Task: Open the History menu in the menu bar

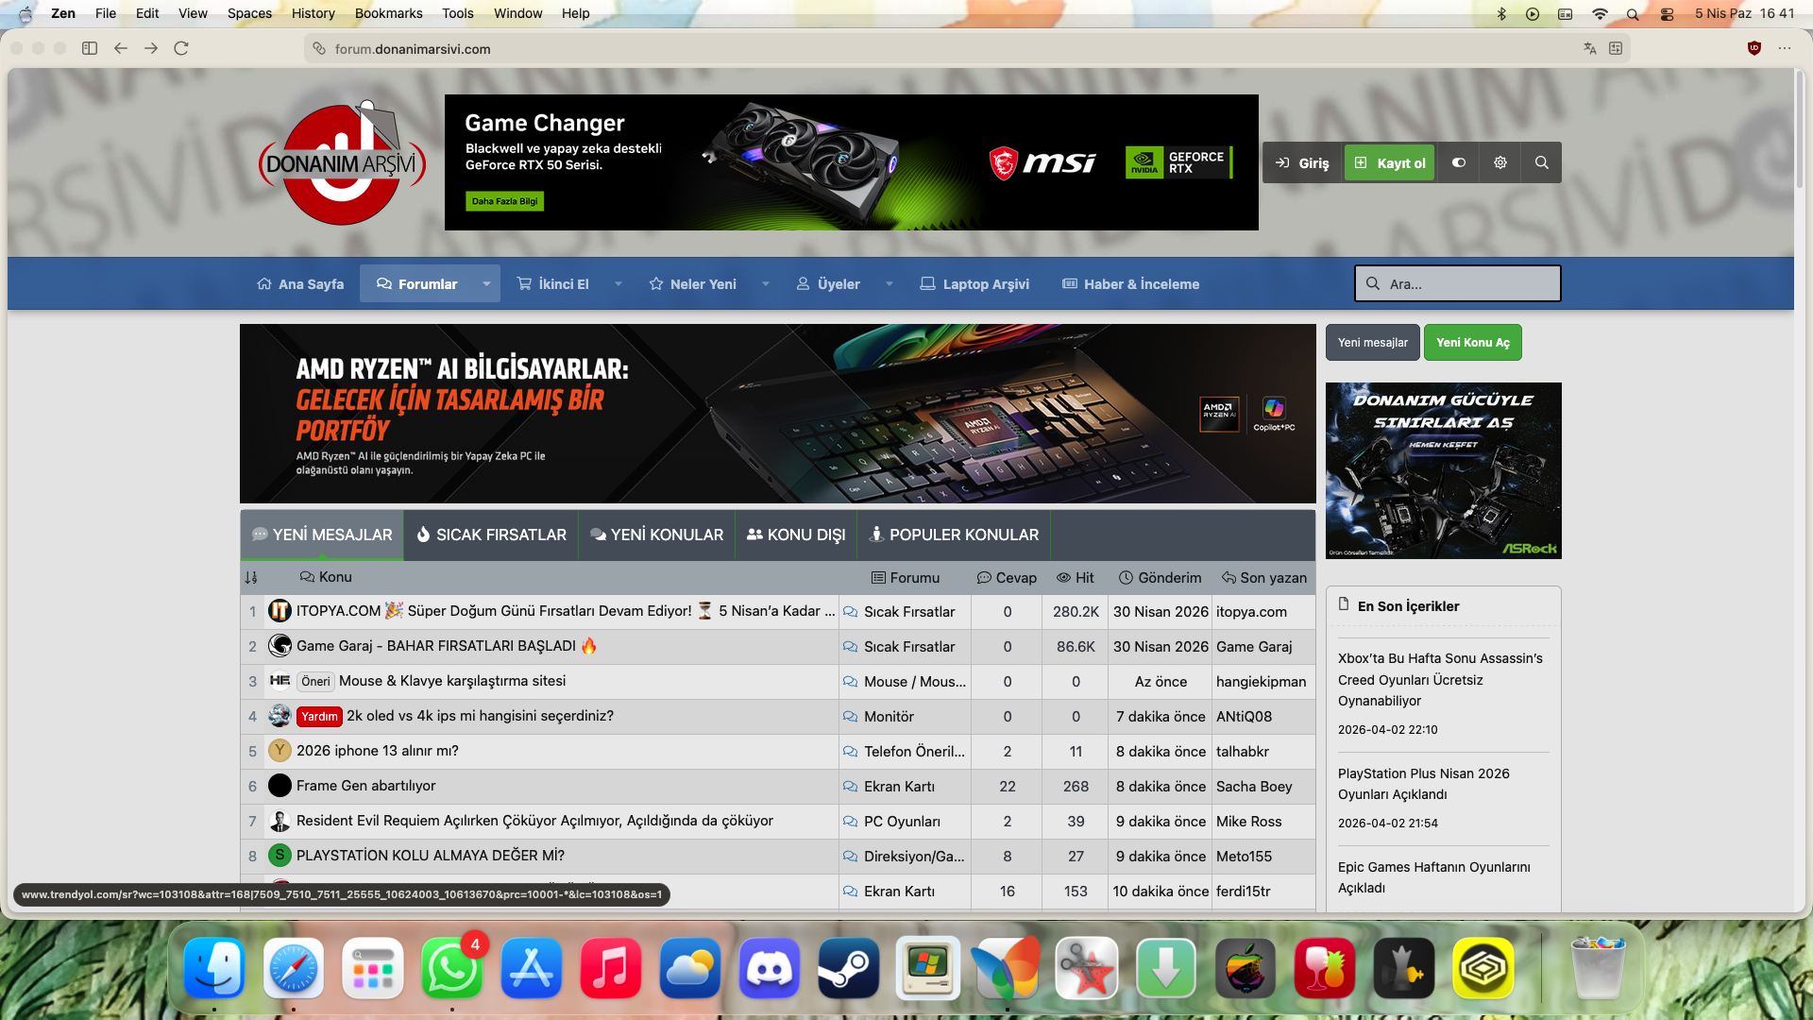Action: pos(313,13)
